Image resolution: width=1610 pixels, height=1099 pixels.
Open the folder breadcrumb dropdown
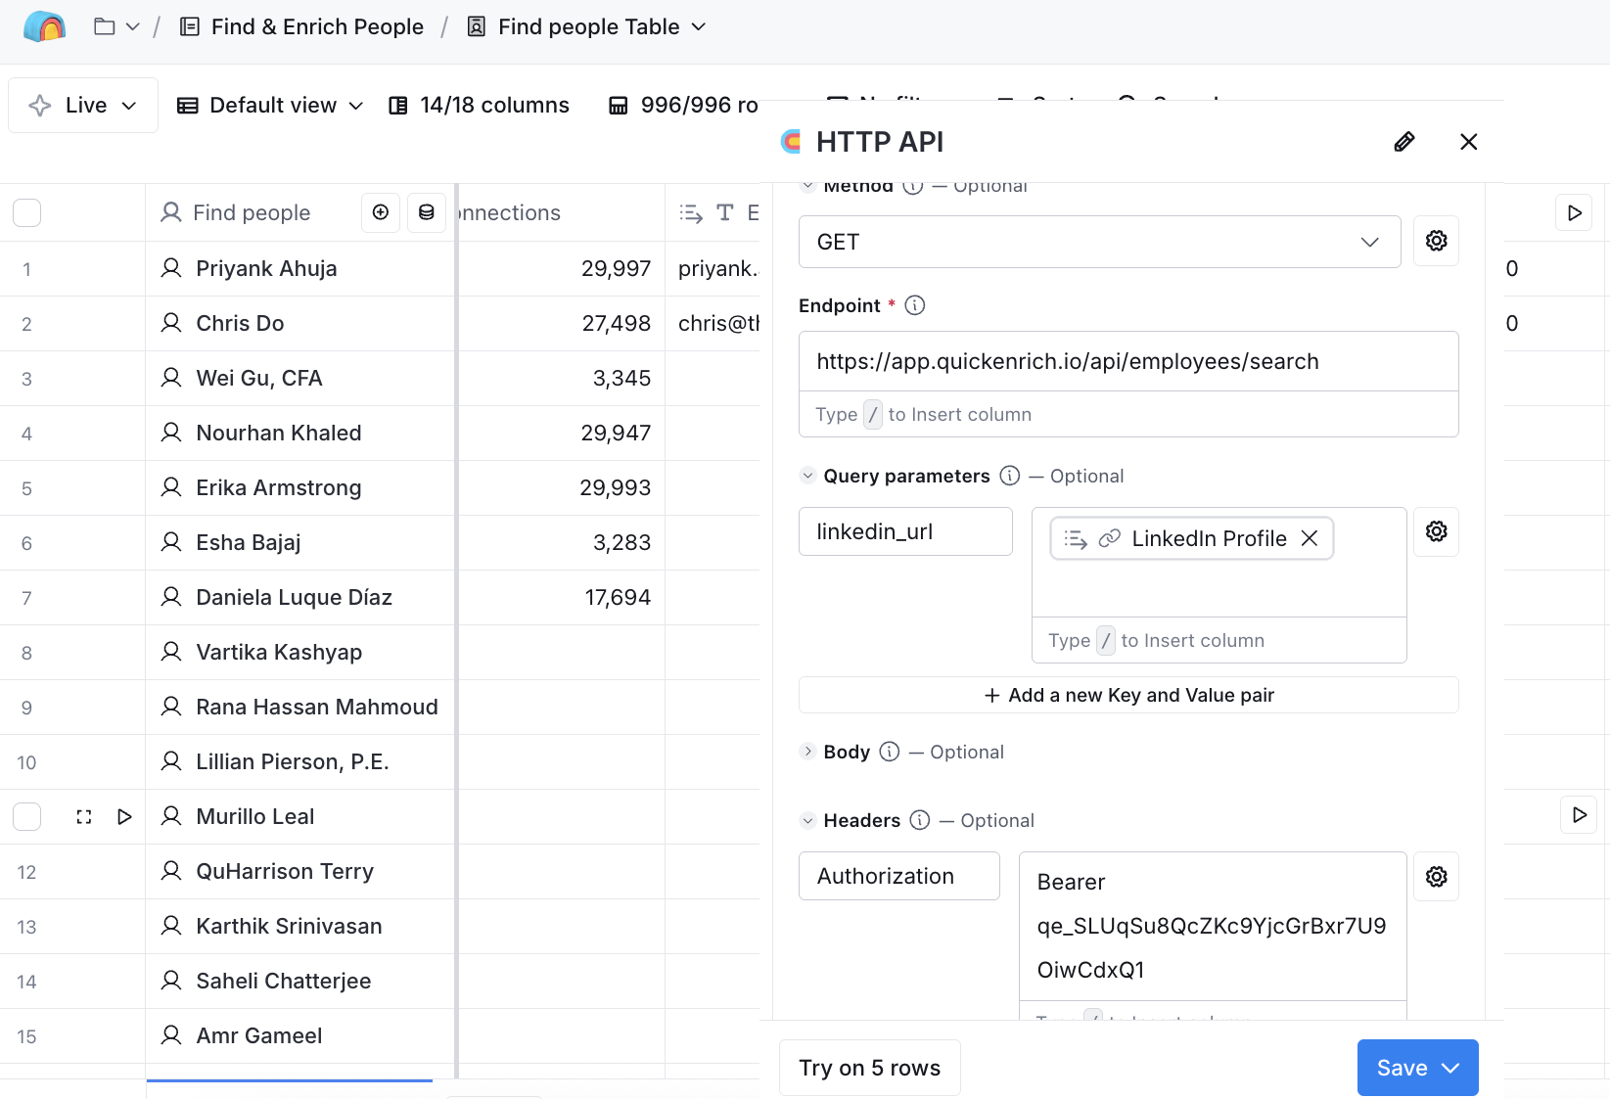[116, 26]
